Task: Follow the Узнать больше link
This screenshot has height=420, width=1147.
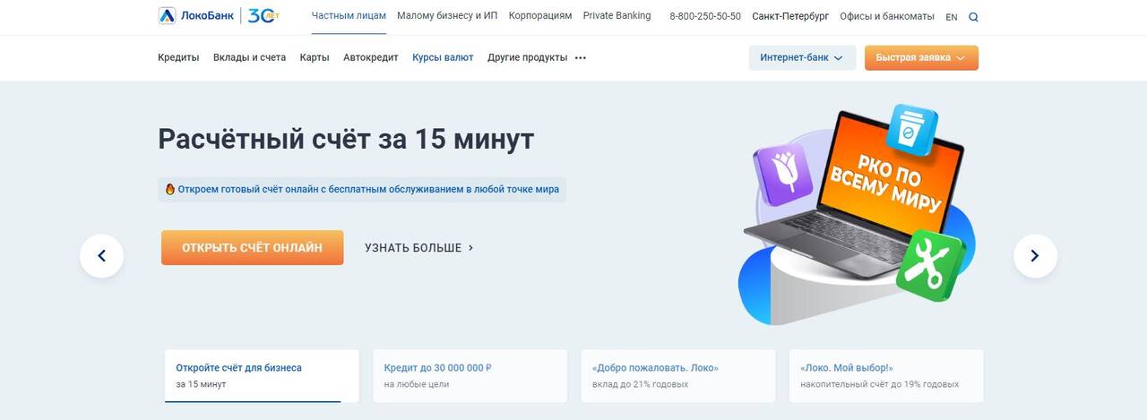Action: (419, 248)
